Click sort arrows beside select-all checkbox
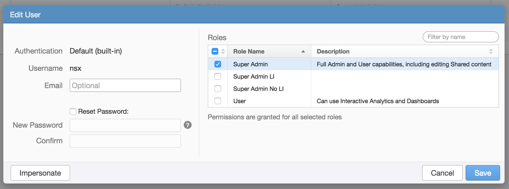The height and width of the screenshot is (189, 509). tap(223, 52)
